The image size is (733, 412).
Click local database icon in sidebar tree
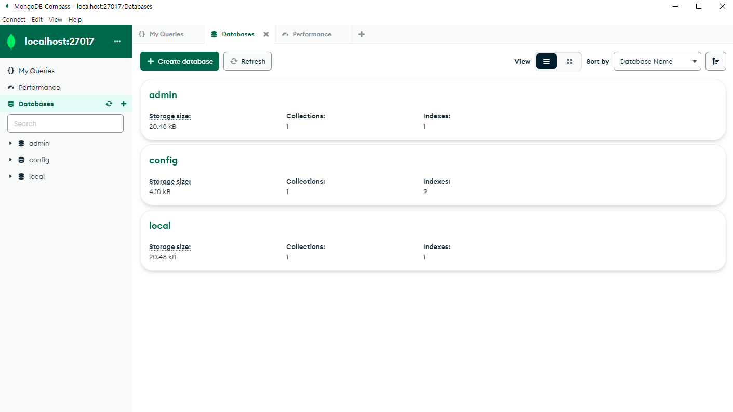(21, 176)
